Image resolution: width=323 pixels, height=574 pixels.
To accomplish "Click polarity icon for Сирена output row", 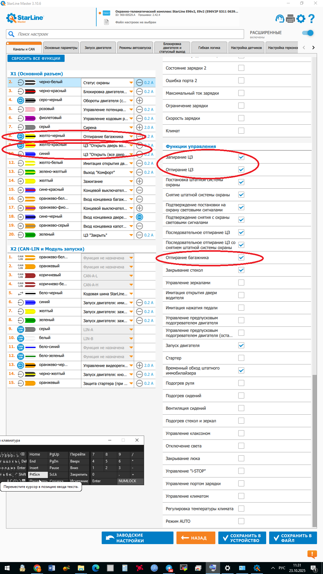I will tap(139, 127).
